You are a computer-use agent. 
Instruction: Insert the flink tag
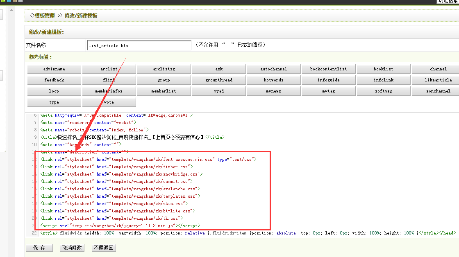tap(109, 80)
